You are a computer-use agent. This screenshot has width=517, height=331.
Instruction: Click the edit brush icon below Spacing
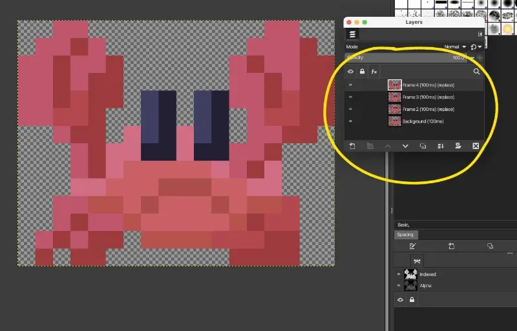click(x=412, y=246)
